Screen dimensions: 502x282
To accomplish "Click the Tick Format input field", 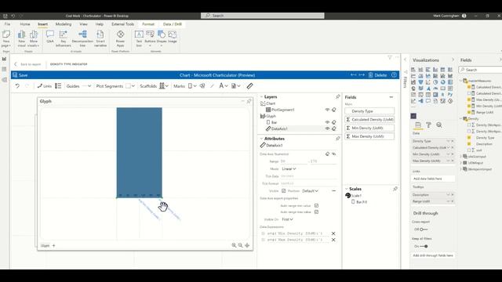I will tap(308, 183).
